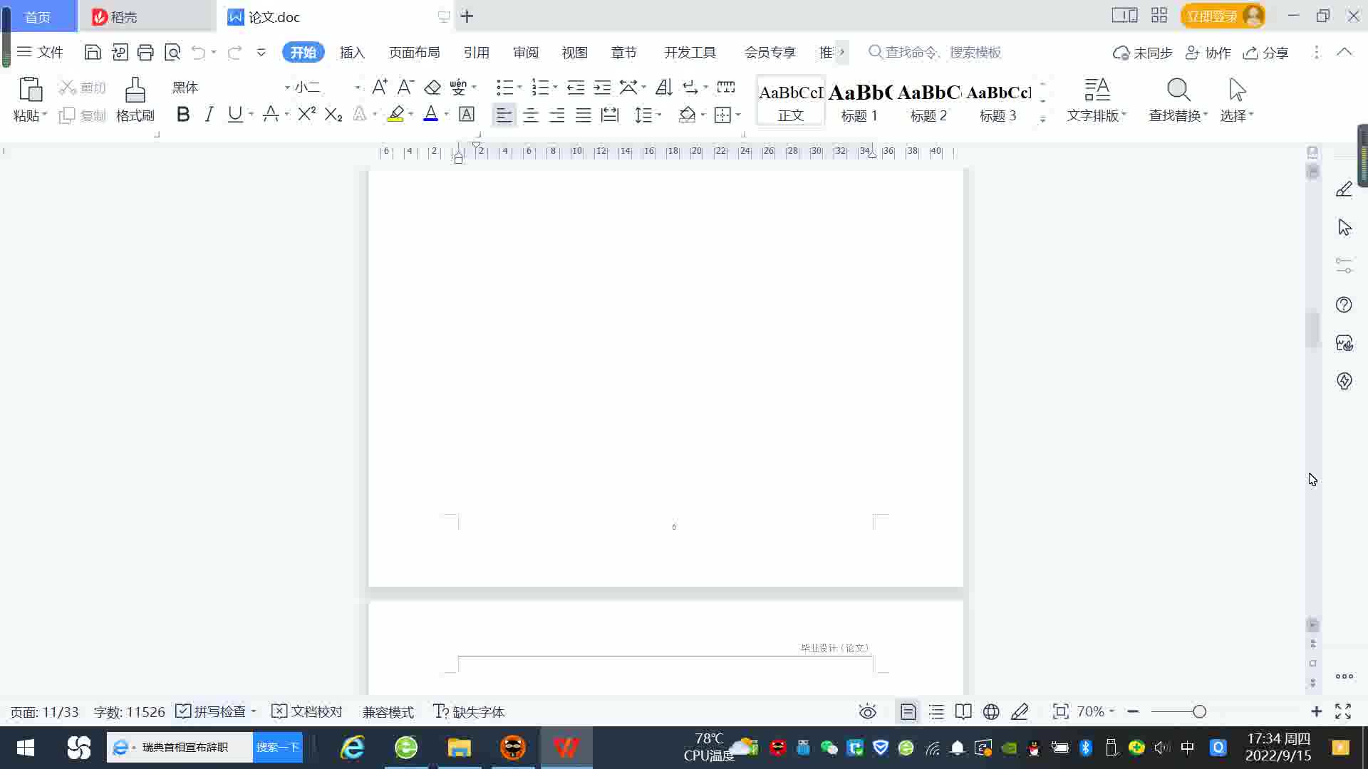
Task: Open the font size dropdown (小二)
Action: 358,88
